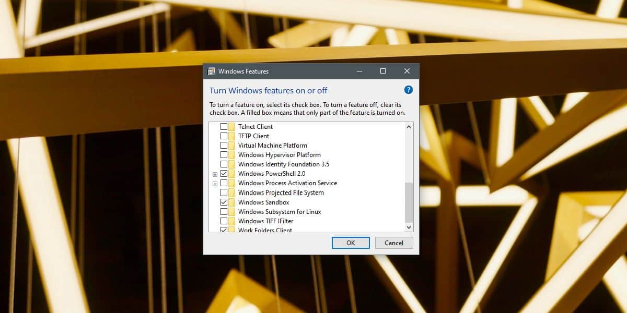Click the Windows Projected File System folder icon
The image size is (627, 313).
(x=231, y=192)
